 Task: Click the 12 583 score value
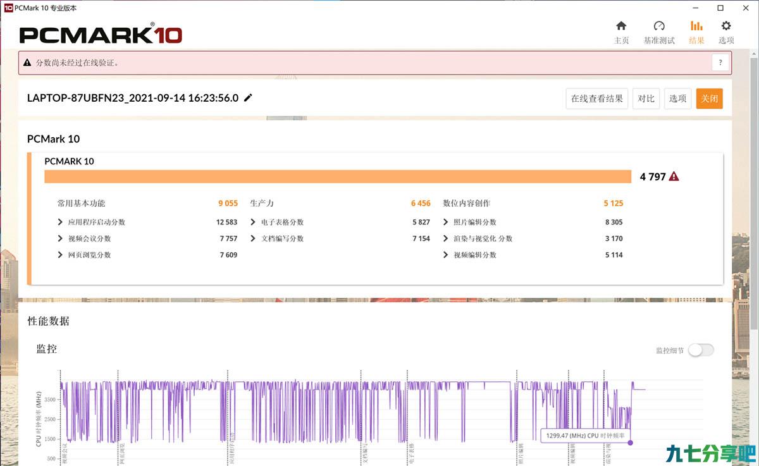(226, 222)
